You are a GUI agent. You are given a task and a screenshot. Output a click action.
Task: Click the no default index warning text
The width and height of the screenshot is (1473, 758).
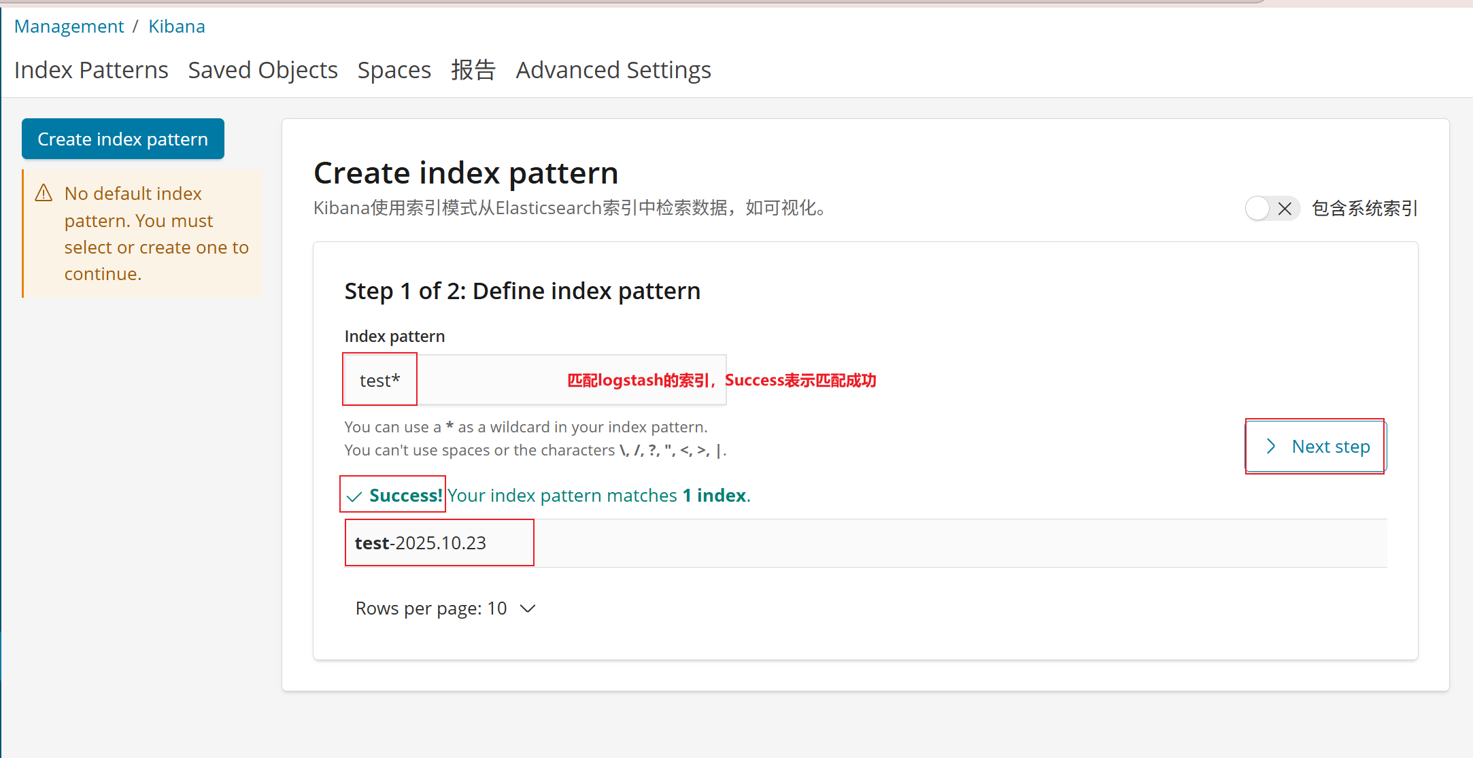(156, 234)
